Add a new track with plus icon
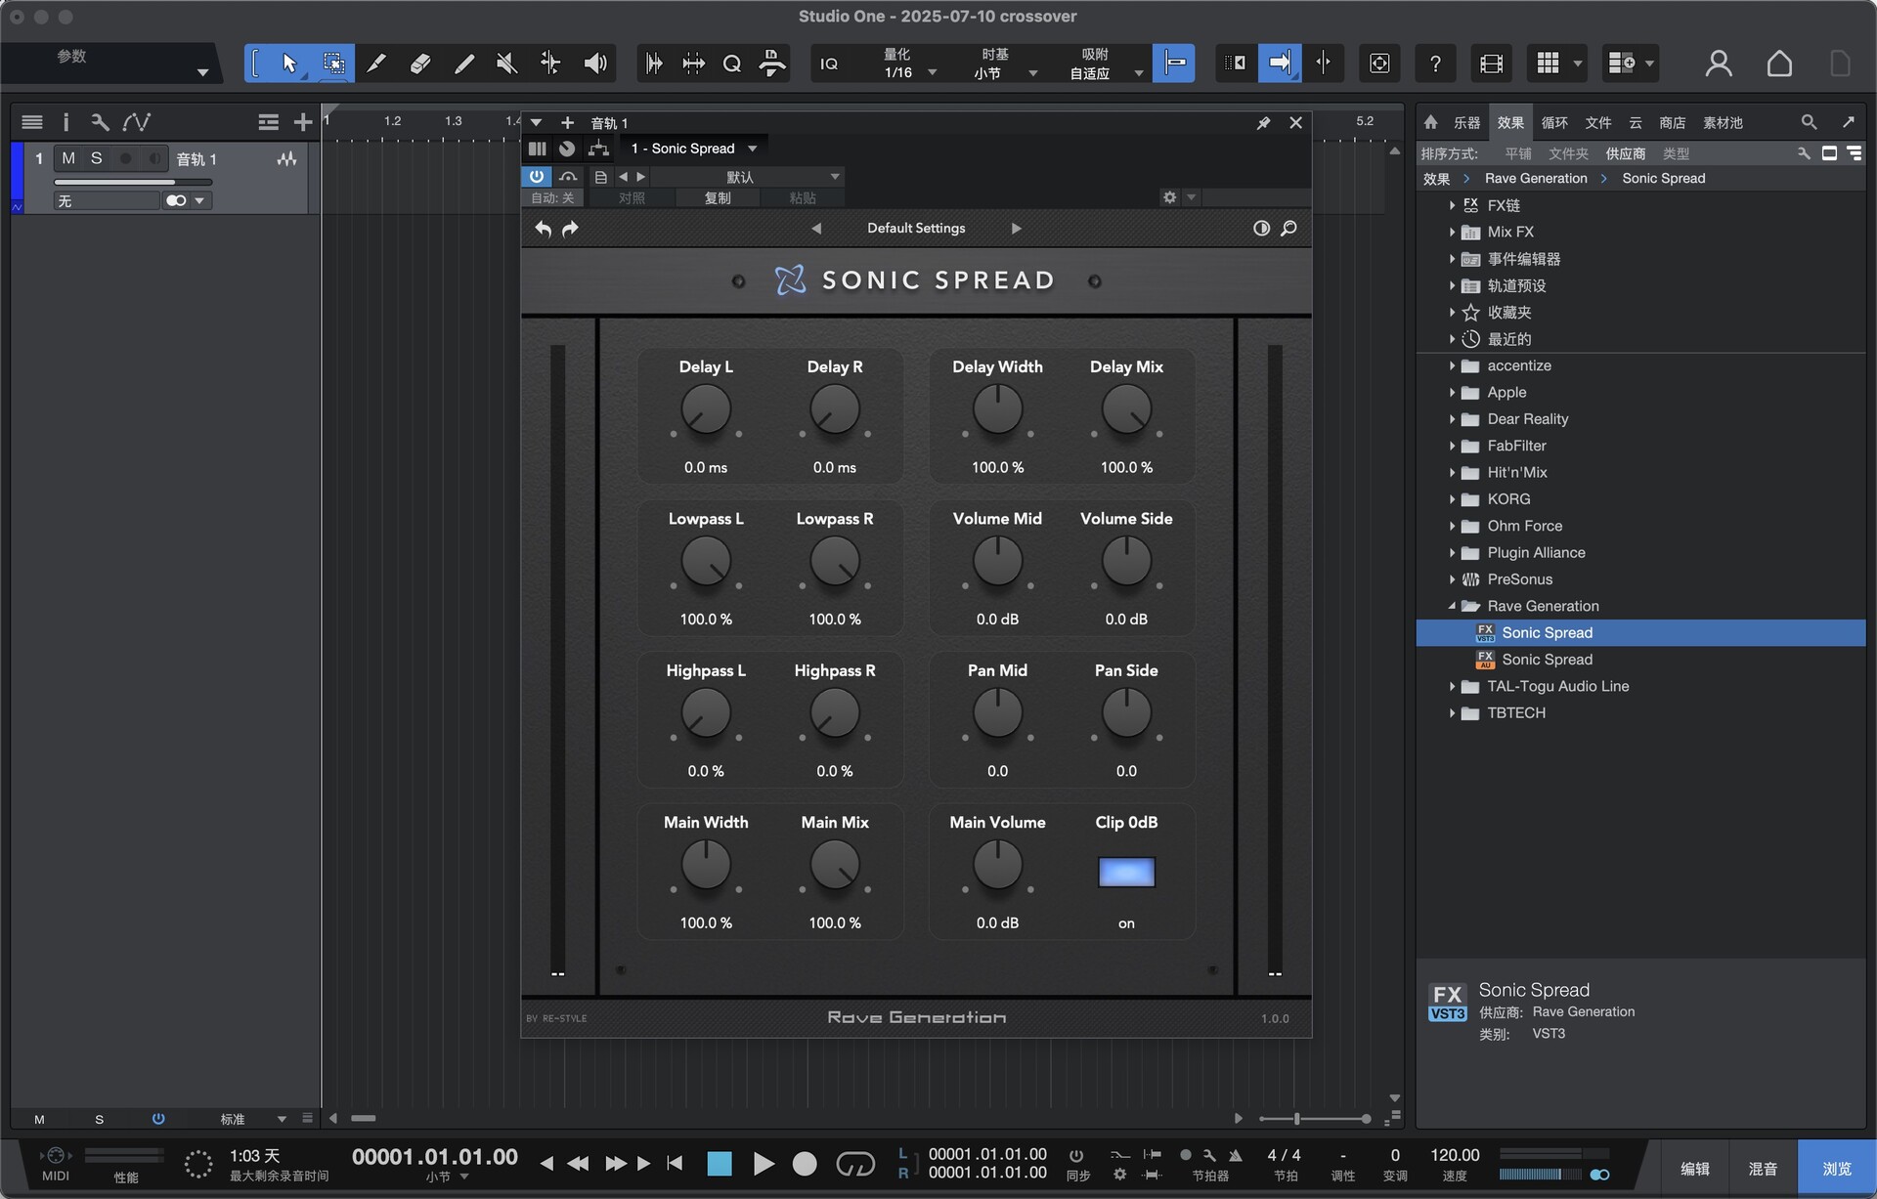The height and width of the screenshot is (1199, 1877). pos(303,122)
